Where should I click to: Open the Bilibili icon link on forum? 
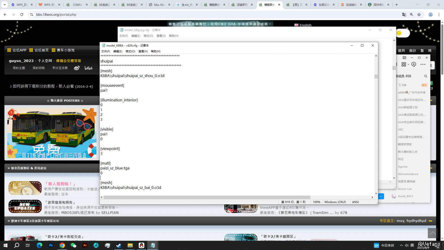coord(89,68)
